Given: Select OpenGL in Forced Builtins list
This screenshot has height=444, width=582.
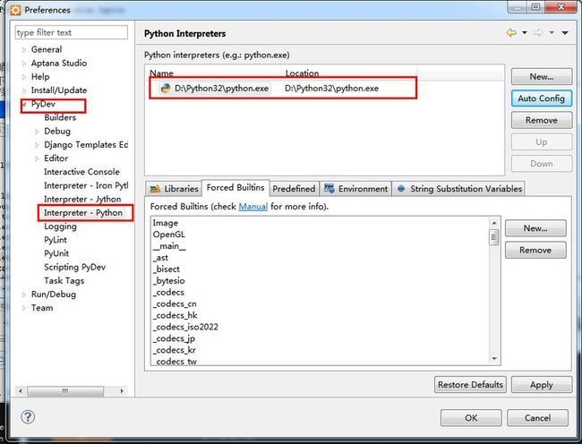Looking at the screenshot, I should [x=168, y=235].
